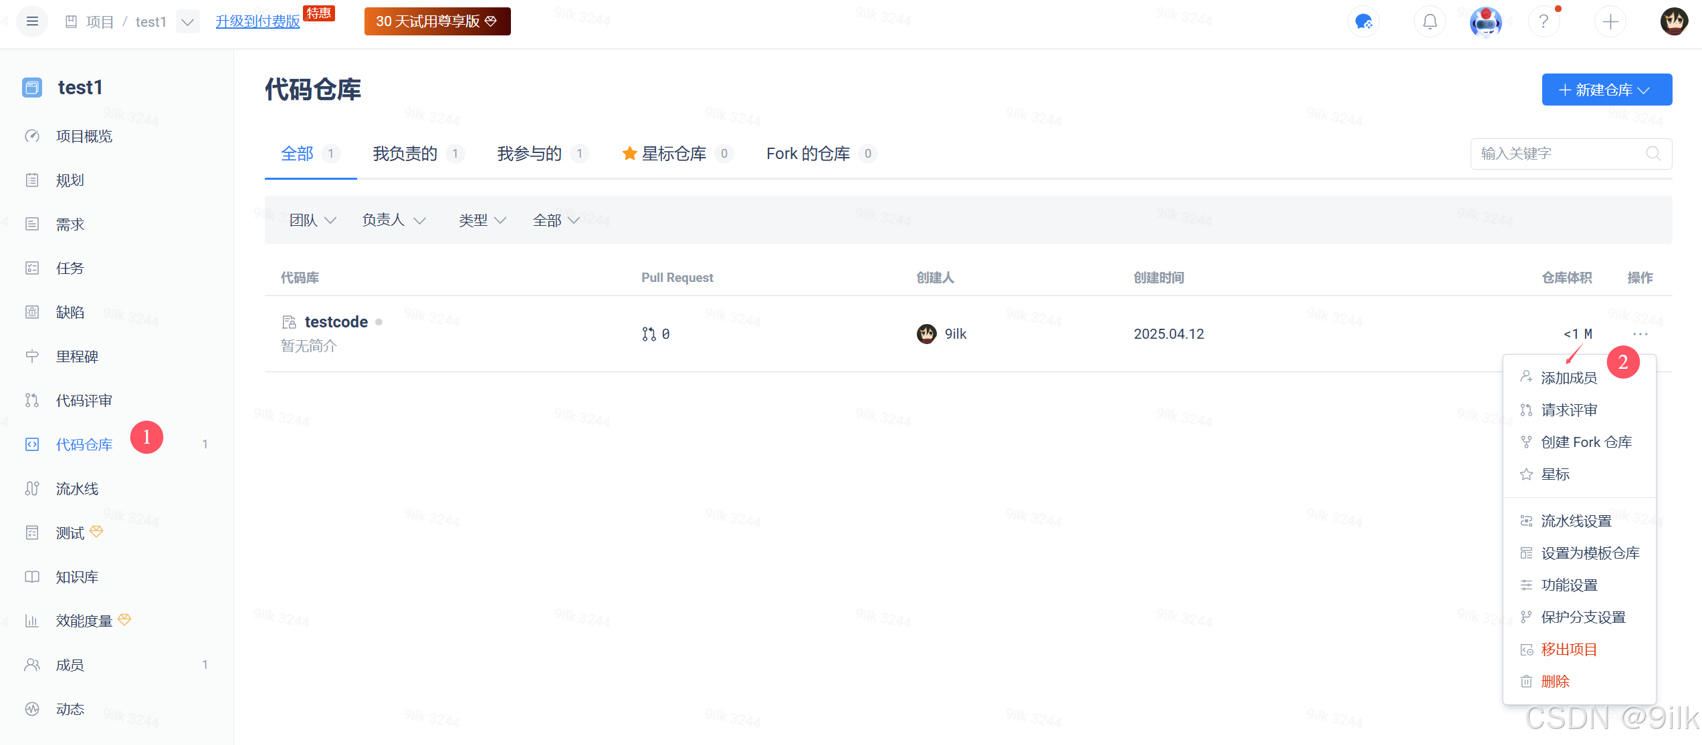Expand the 负责人 filter dropdown
Image resolution: width=1702 pixels, height=745 pixels.
tap(393, 220)
